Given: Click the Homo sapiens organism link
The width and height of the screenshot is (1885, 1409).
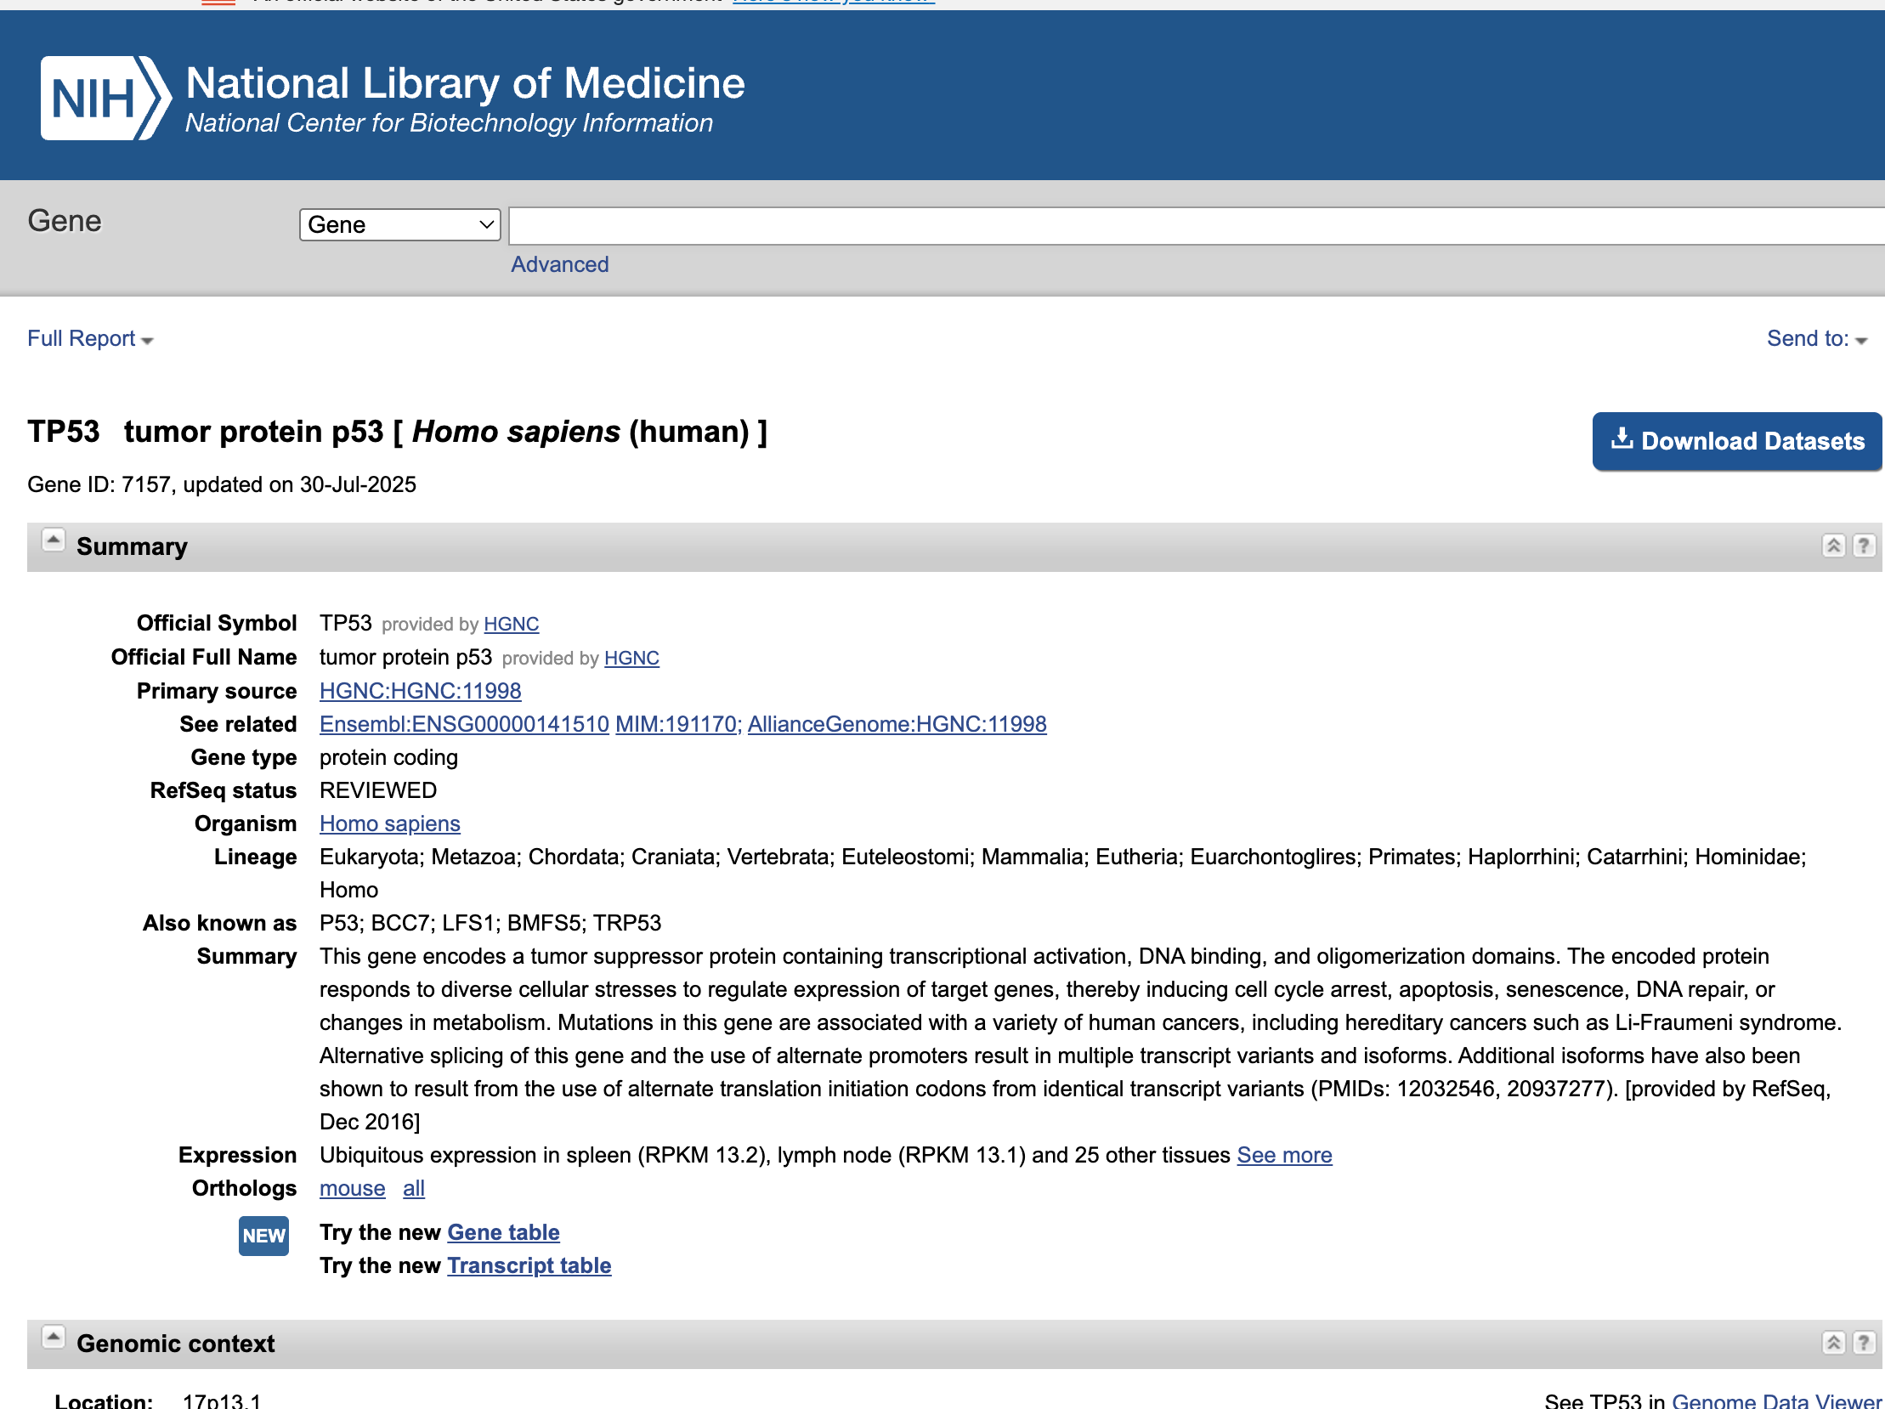Looking at the screenshot, I should click(x=389, y=823).
